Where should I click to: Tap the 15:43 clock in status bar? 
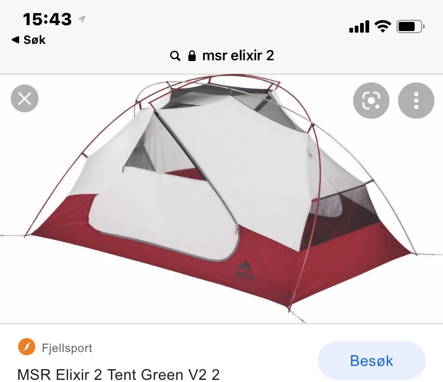[47, 19]
